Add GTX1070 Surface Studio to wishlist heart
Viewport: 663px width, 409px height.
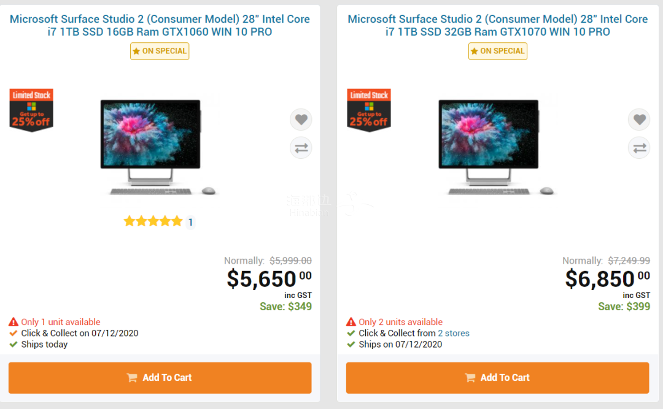(x=639, y=120)
